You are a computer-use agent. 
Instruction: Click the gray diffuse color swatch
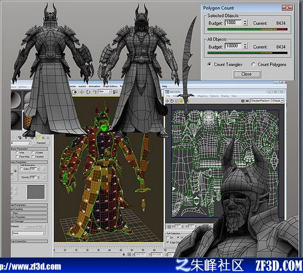[x=36, y=192]
